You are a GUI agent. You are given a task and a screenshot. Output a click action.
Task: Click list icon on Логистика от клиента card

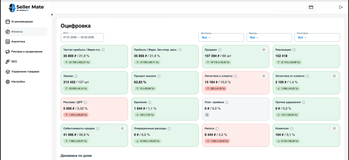coord(334,76)
